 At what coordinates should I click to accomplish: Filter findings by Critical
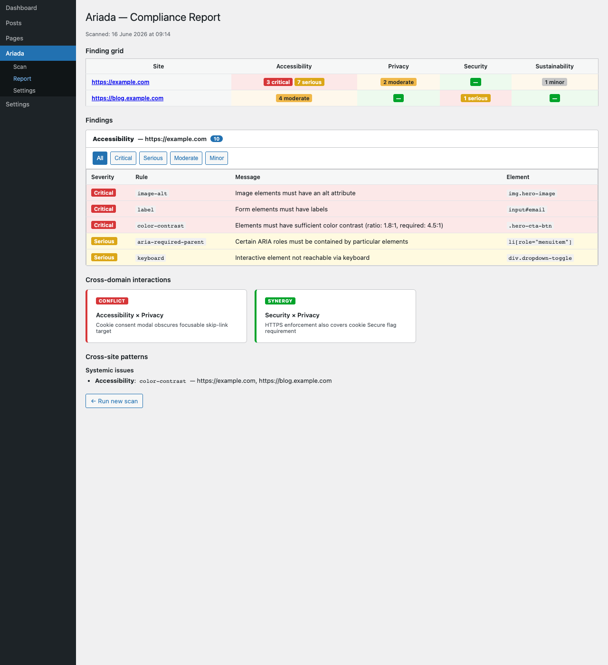(123, 158)
